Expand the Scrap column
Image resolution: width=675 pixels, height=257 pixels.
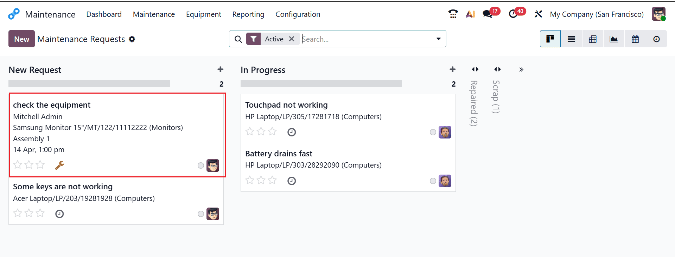click(x=497, y=69)
